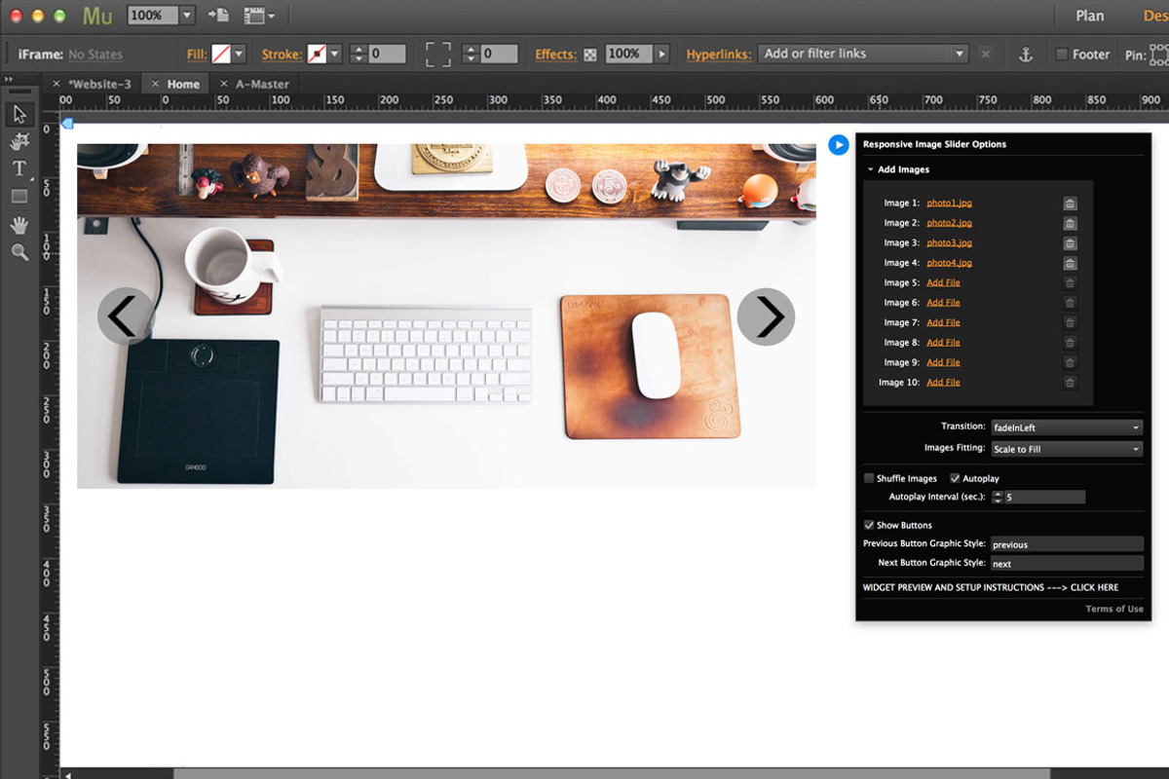Click the Next Button Graphic Style field

pos(1067,564)
